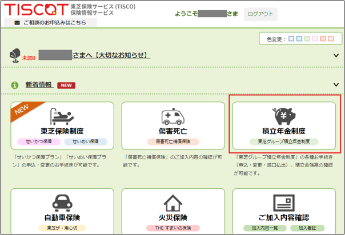Screen dimensions: 345x235
Task: Click the 傷害死亡補償保険 tag
Action: point(173,141)
